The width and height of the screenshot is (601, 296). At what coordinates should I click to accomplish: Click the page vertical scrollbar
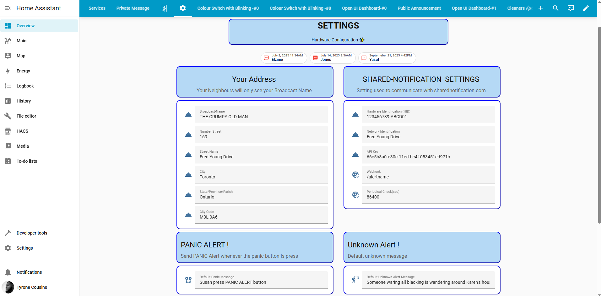[599, 125]
